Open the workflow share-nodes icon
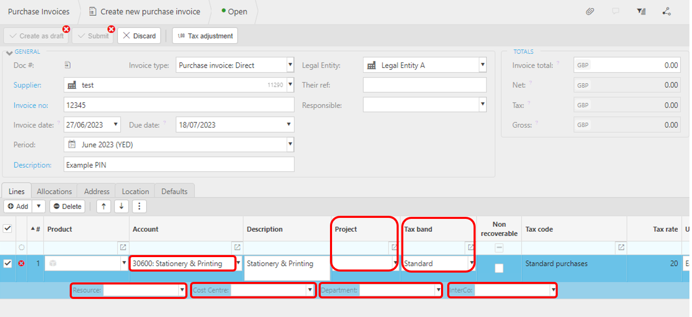692x317 pixels. pos(666,11)
